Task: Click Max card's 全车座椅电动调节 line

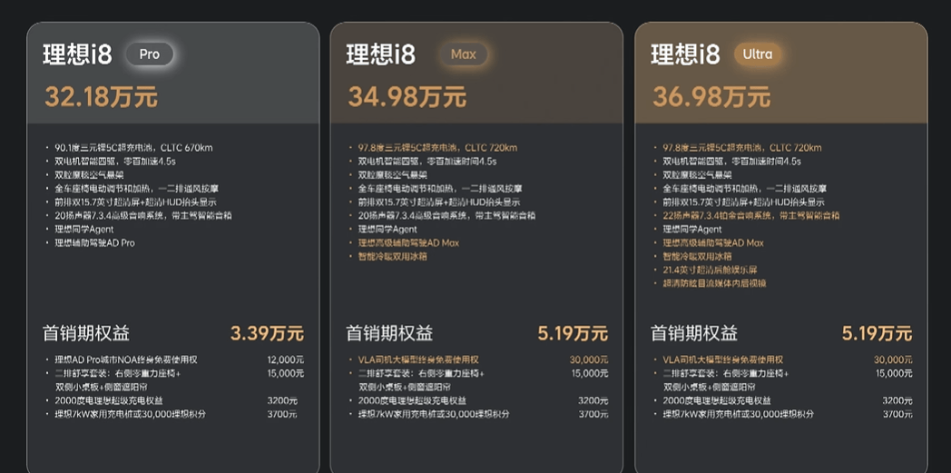Action: tap(440, 189)
